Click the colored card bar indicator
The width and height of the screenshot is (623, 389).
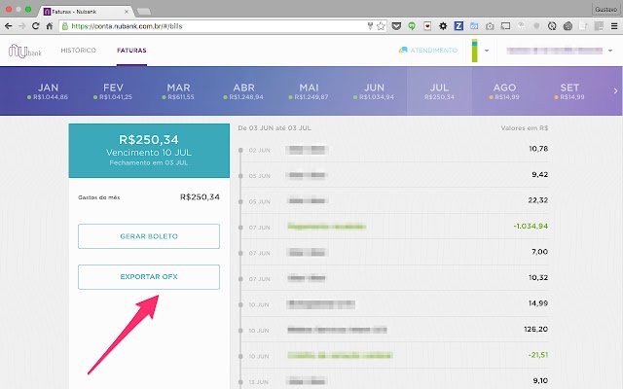point(474,51)
